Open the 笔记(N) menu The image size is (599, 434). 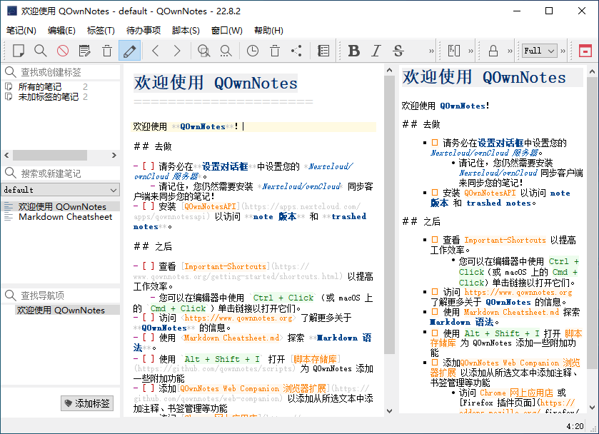pyautogui.click(x=21, y=30)
